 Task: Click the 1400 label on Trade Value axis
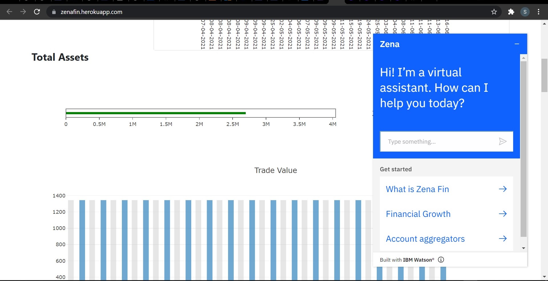(x=59, y=196)
